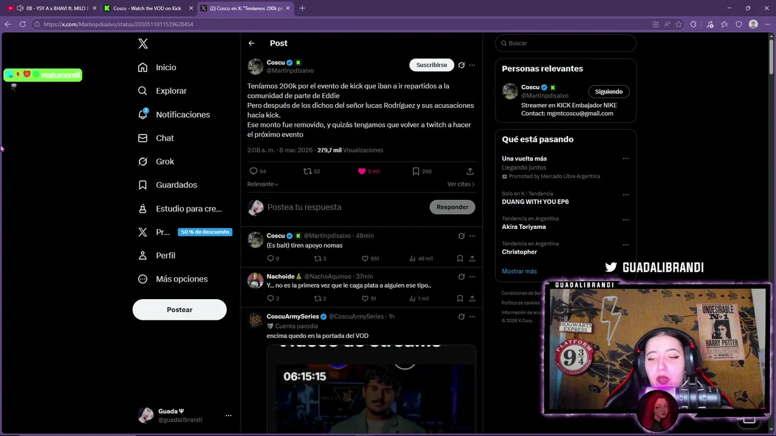This screenshot has width=776, height=436.
Task: Click the Postea tu respuesta field
Action: coord(346,207)
